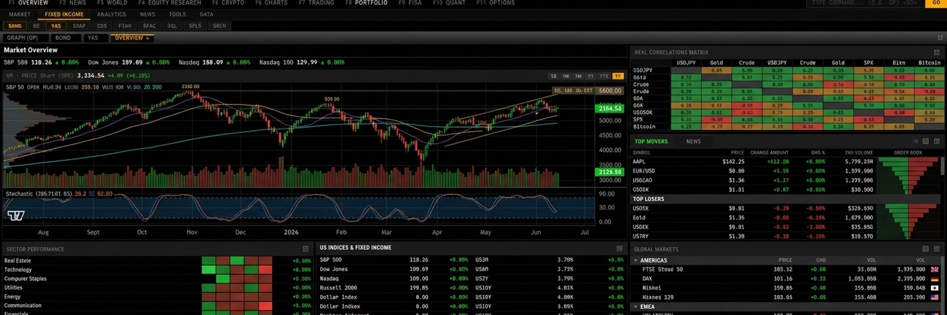Focus the command input field
947x315 pixels.
865,3
